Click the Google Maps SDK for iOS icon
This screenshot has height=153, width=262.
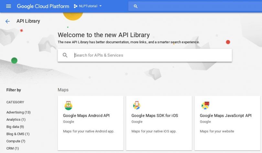click(x=137, y=105)
